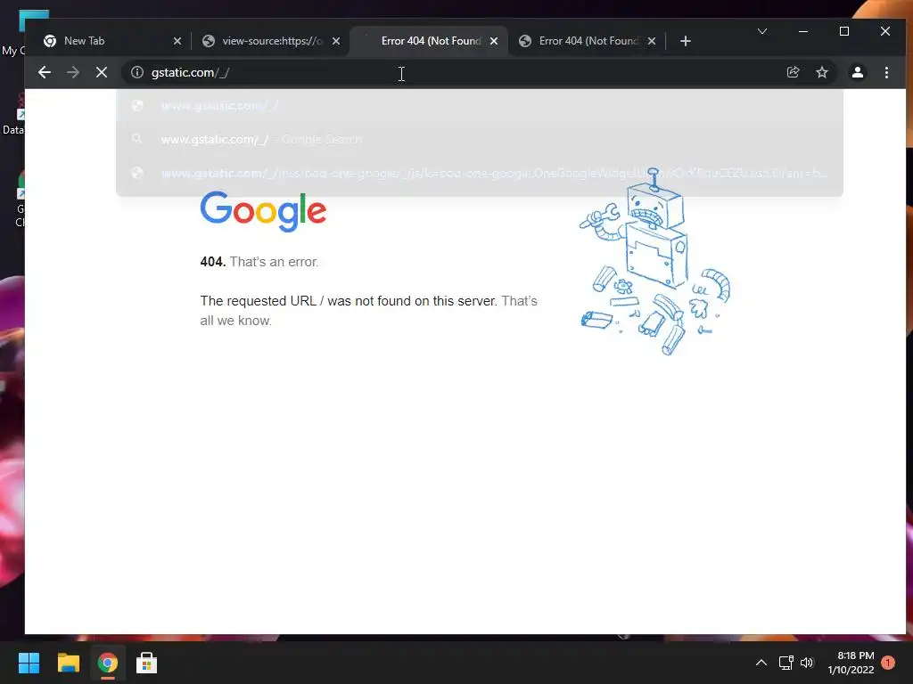This screenshot has height=684, width=913.
Task: Show hidden system tray icons
Action: [761, 663]
